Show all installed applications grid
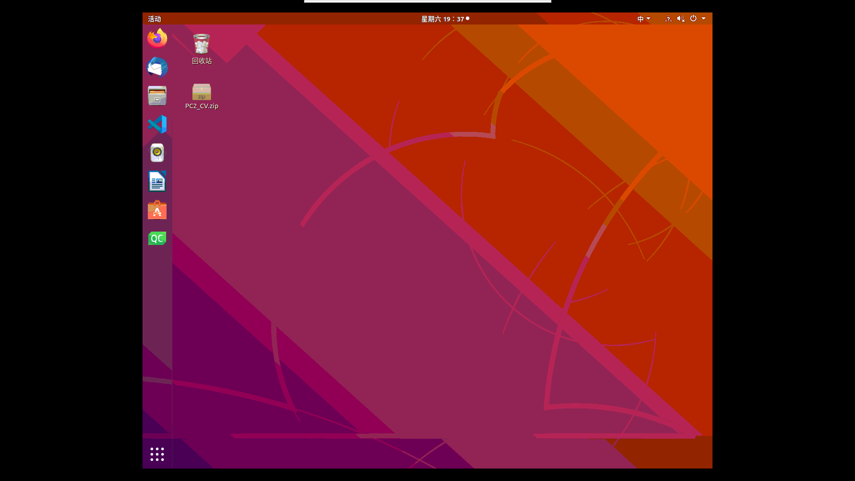 [x=157, y=454]
